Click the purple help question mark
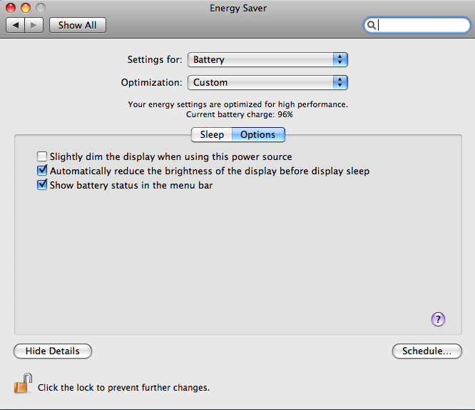Image resolution: width=475 pixels, height=410 pixels. click(438, 319)
